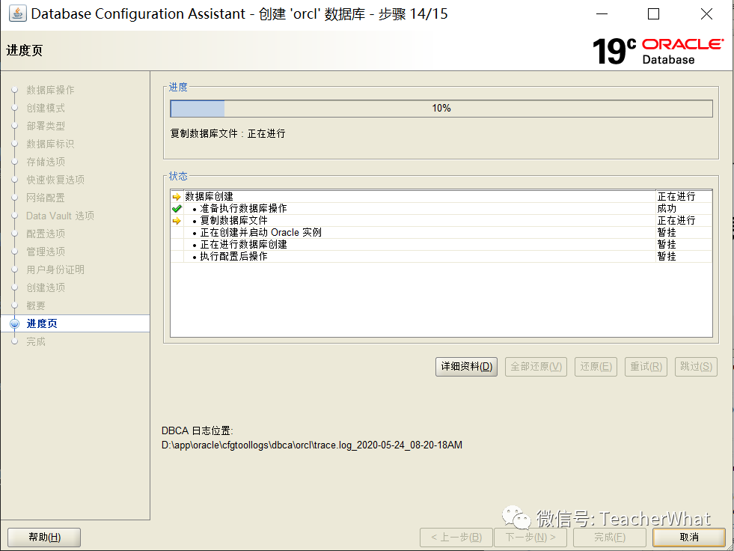This screenshot has height=551, width=734.
Task: Go to the 创建选项 step
Action: [46, 287]
